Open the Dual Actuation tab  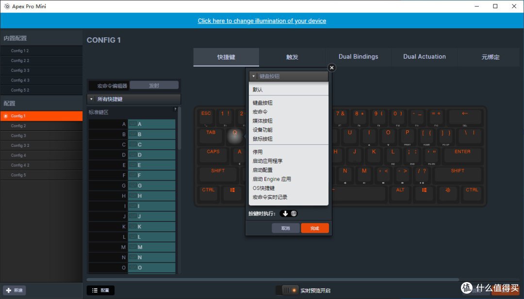tap(425, 57)
